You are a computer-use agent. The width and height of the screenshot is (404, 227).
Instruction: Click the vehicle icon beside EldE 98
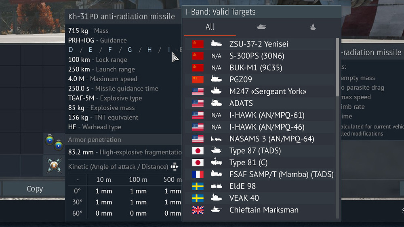[x=216, y=186]
